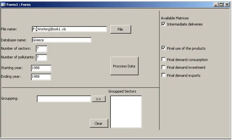Screen dimensions: 233x140
Task: Maximize the Form1 window
Action: click(x=221, y=5)
